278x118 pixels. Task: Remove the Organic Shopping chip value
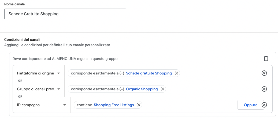tap(162, 89)
